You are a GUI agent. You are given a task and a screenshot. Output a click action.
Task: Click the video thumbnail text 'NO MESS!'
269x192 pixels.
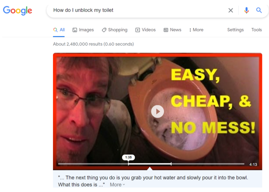click(213, 127)
